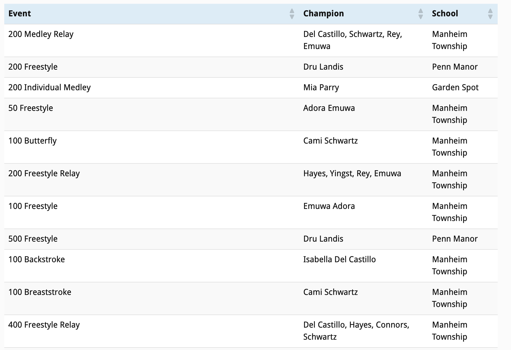
Task: Click the Event column sort arrows
Action: click(292, 14)
